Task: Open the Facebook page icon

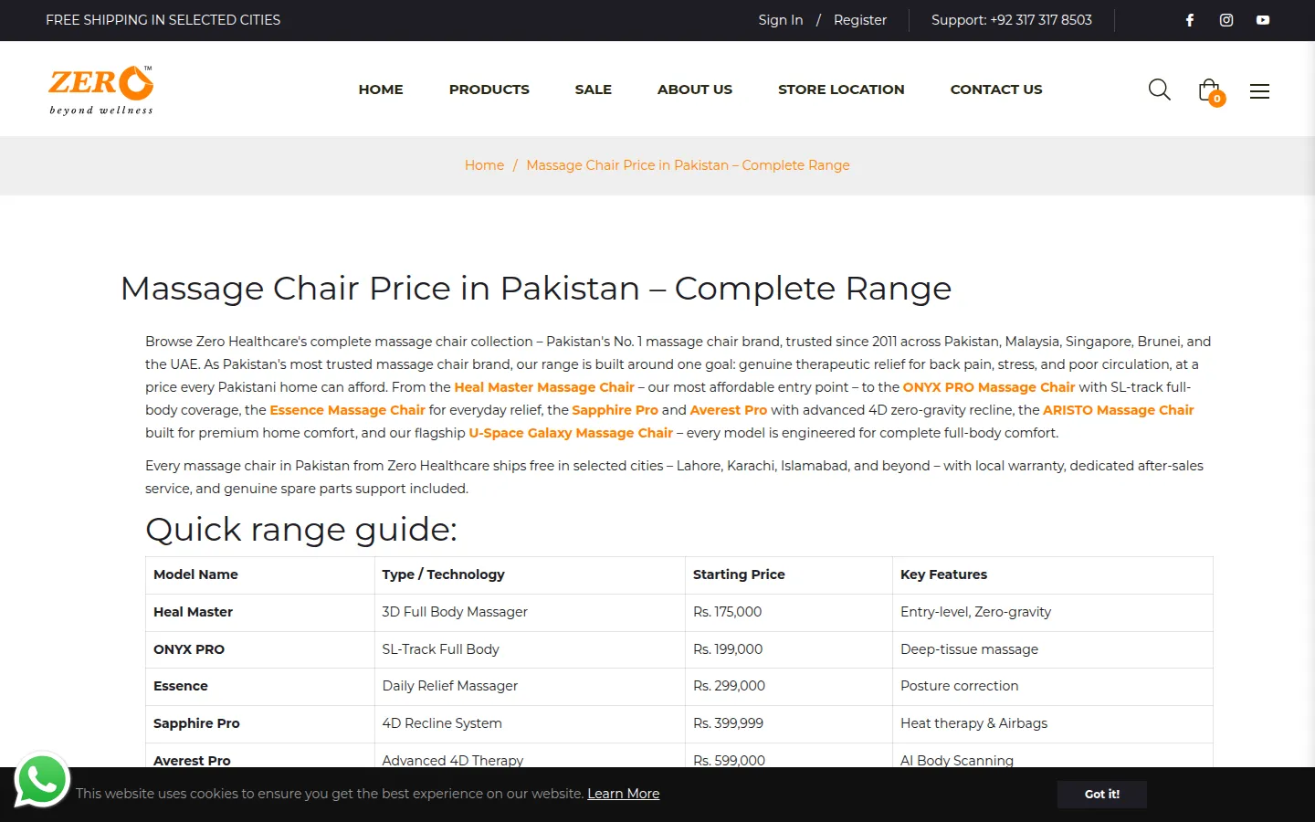Action: [1190, 20]
